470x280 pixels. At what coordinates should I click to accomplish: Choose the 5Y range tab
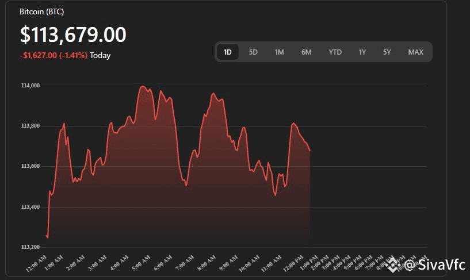click(x=387, y=52)
